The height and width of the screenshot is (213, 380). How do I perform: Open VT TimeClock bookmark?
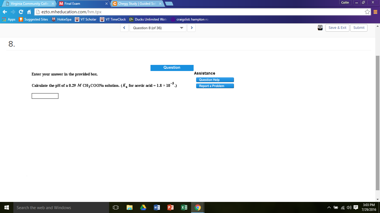click(113, 19)
